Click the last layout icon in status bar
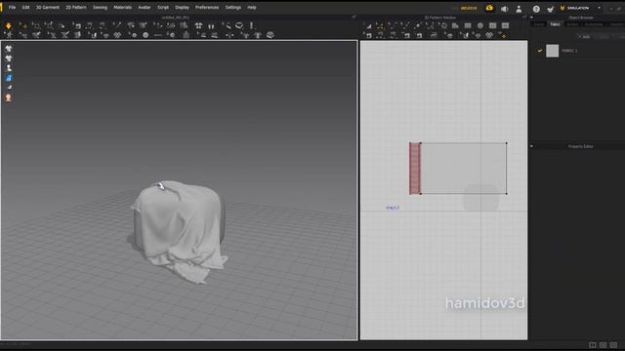 coord(614,345)
